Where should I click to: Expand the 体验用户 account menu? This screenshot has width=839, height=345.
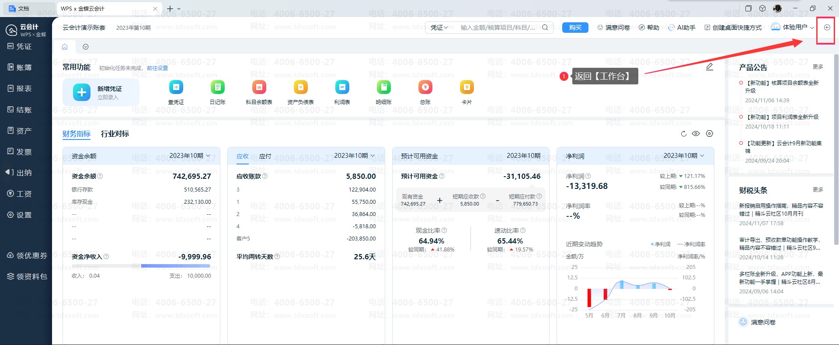(x=792, y=27)
